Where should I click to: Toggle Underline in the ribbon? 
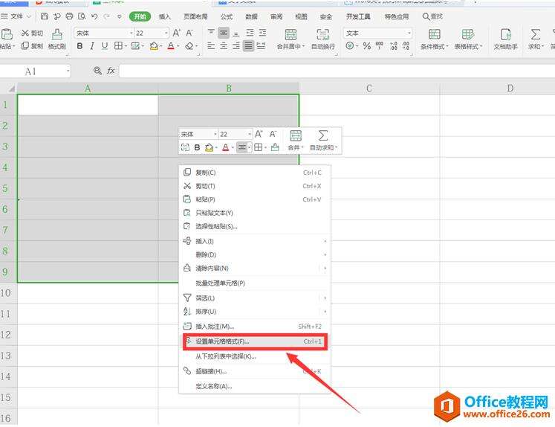105,45
